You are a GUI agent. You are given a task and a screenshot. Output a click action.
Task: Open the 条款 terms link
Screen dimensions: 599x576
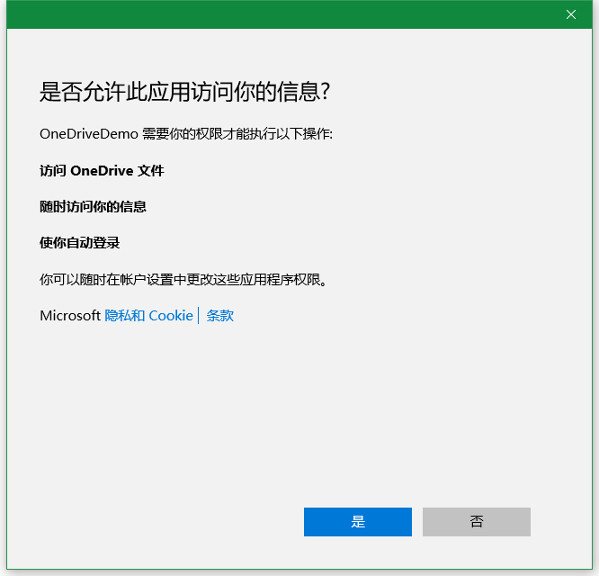(x=220, y=316)
